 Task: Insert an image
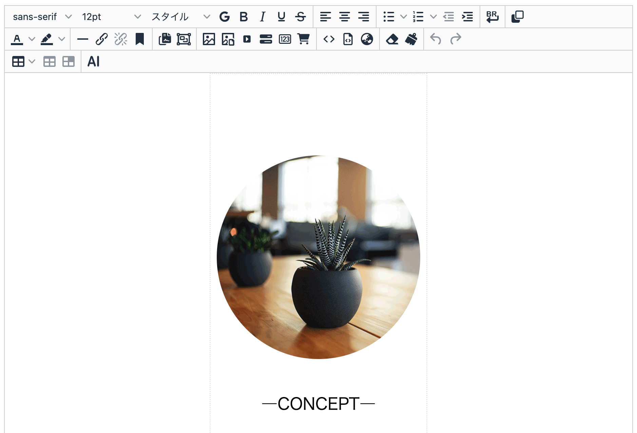[209, 39]
